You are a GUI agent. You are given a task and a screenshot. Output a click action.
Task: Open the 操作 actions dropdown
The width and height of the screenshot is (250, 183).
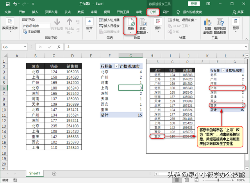[158, 25]
